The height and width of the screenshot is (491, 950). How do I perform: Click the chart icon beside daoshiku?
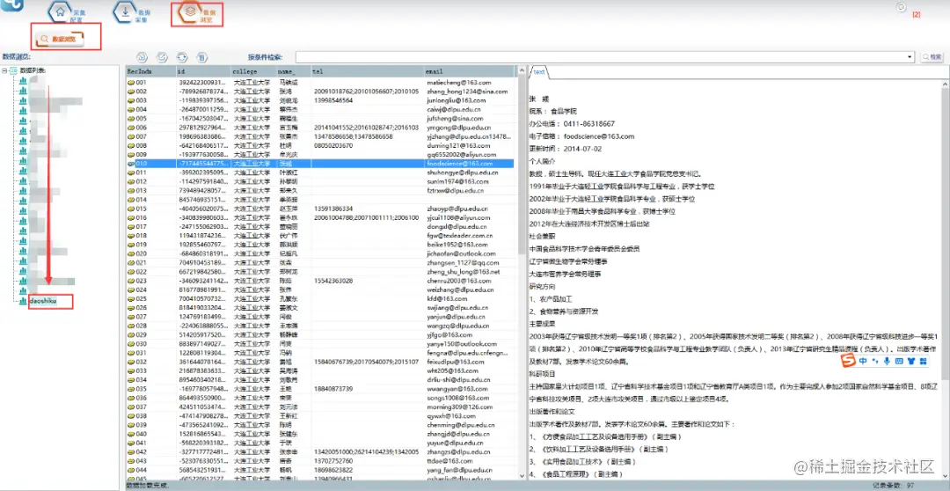pyautogui.click(x=24, y=301)
